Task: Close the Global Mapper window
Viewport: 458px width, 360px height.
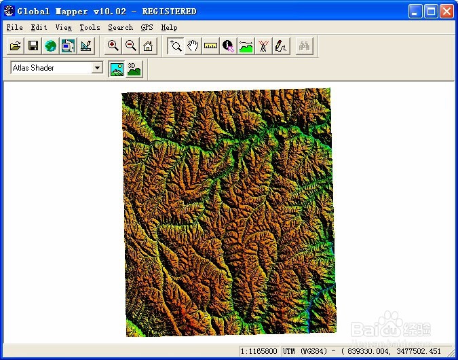Action: point(446,12)
